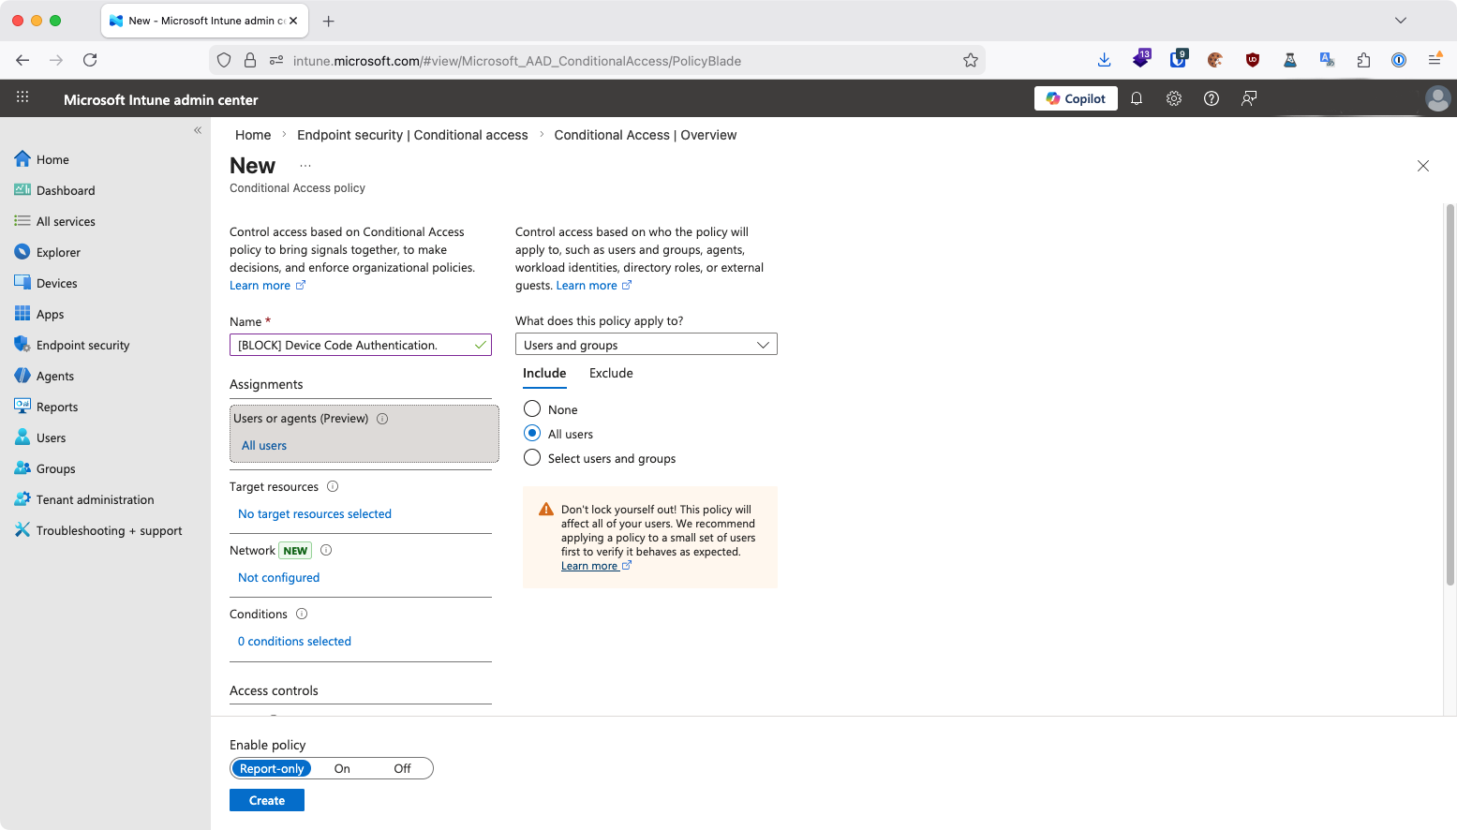This screenshot has width=1457, height=830.
Task: Go to Conditional Access | Overview breadcrumb
Action: coord(646,135)
